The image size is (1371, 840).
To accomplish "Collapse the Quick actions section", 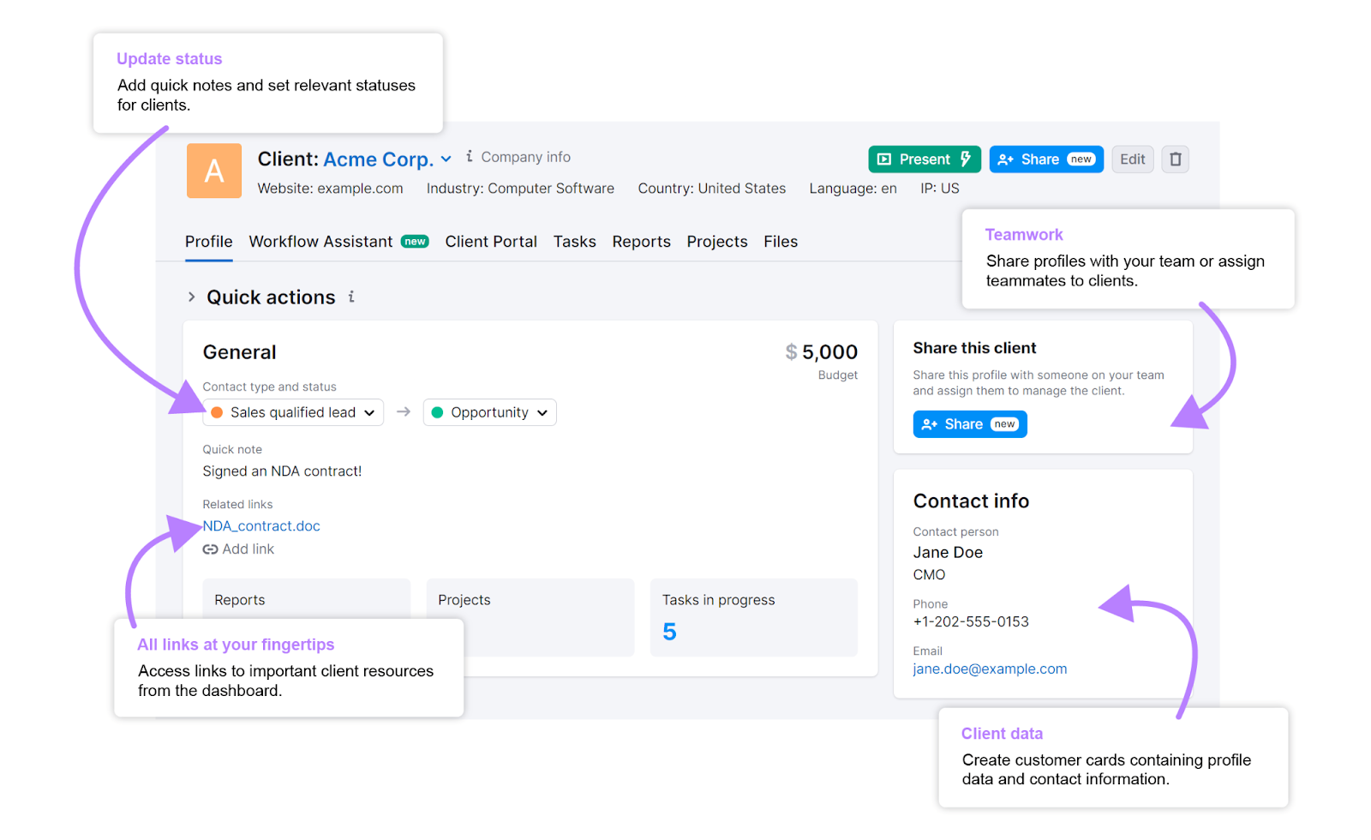I will click(192, 297).
